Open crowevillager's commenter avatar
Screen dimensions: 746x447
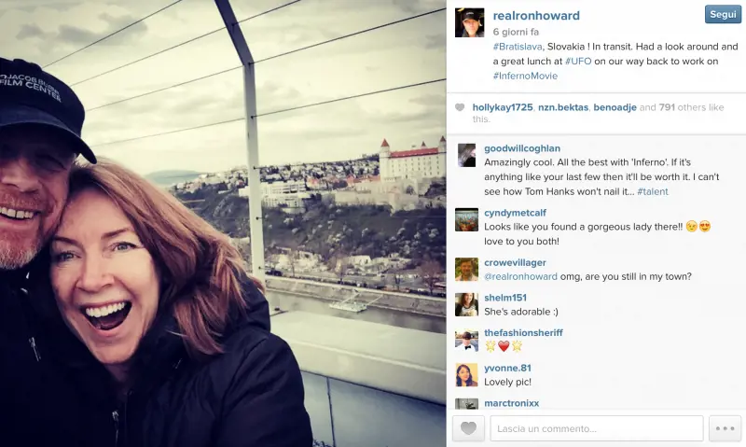[x=466, y=270]
